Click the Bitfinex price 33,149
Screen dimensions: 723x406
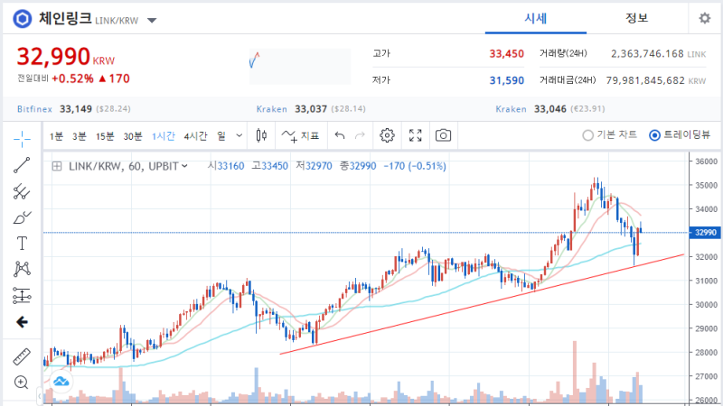(x=76, y=109)
